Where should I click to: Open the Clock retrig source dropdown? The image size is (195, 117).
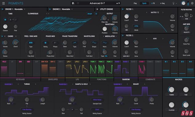[x=97, y=110]
